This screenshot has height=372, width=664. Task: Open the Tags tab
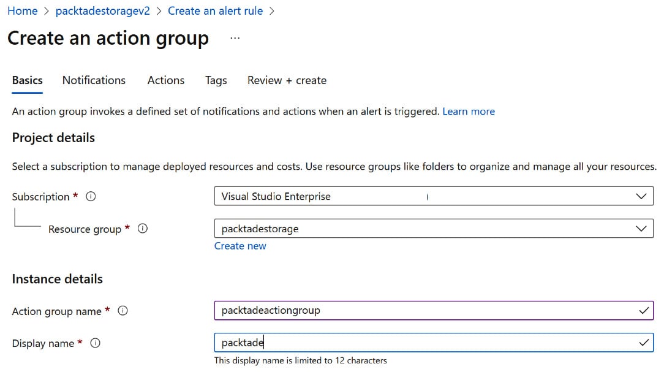(216, 80)
